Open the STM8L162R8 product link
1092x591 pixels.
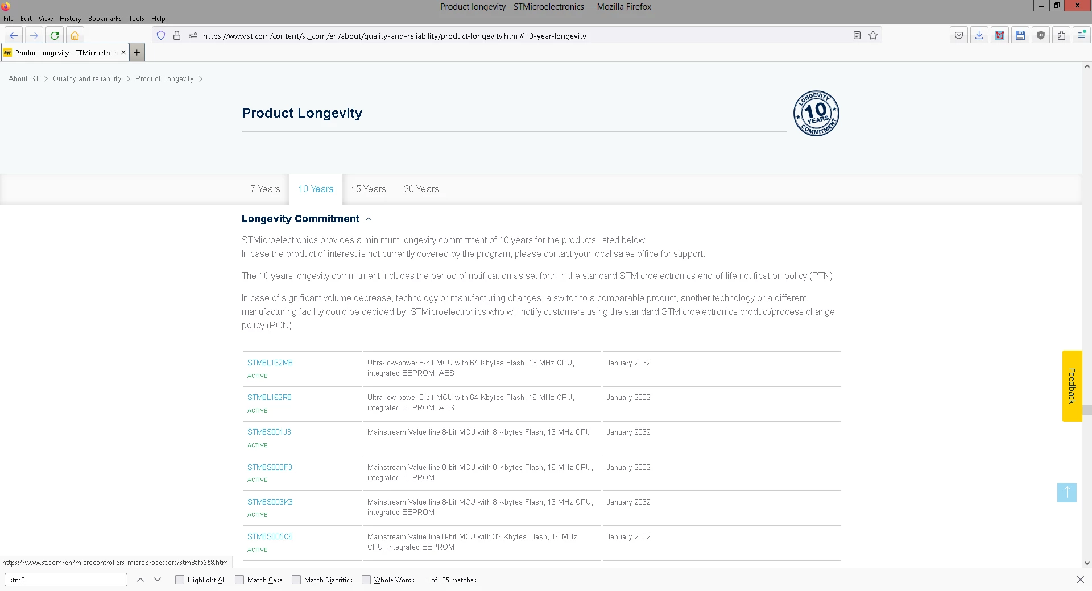270,397
